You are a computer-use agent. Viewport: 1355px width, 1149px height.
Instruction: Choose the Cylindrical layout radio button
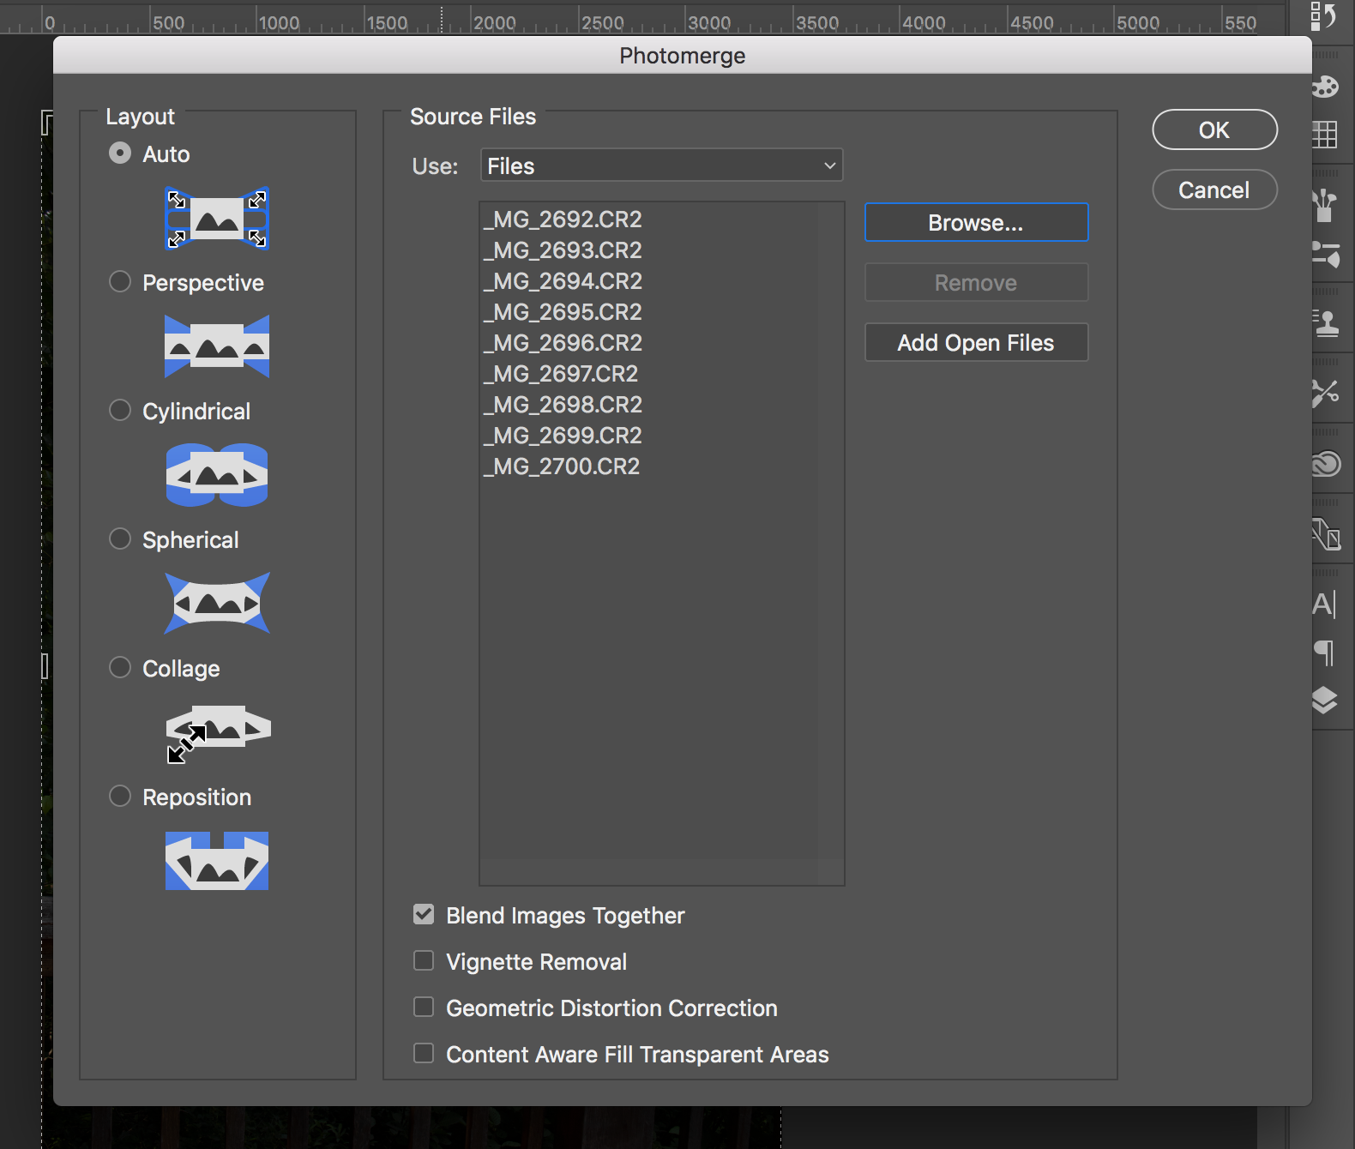(120, 411)
